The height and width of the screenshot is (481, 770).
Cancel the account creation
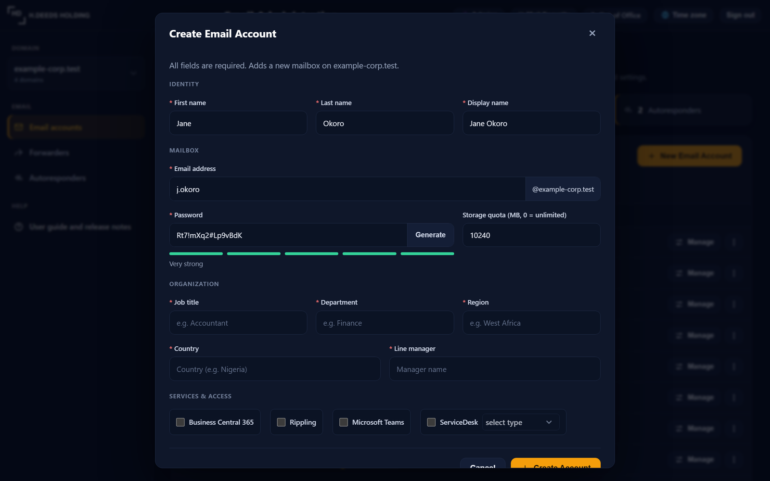[x=483, y=463]
